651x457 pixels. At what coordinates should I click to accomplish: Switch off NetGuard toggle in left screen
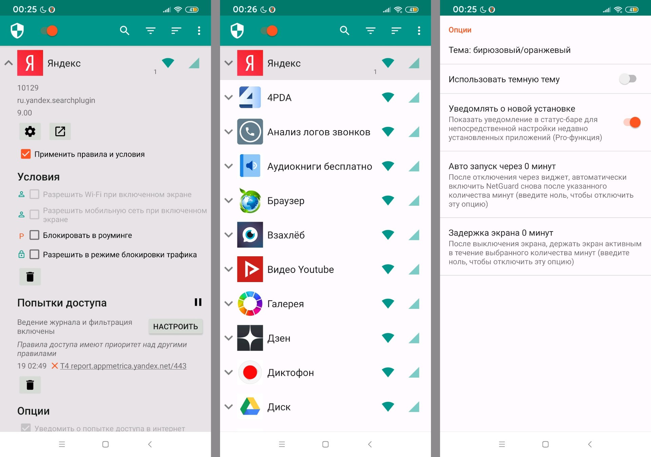tap(50, 31)
